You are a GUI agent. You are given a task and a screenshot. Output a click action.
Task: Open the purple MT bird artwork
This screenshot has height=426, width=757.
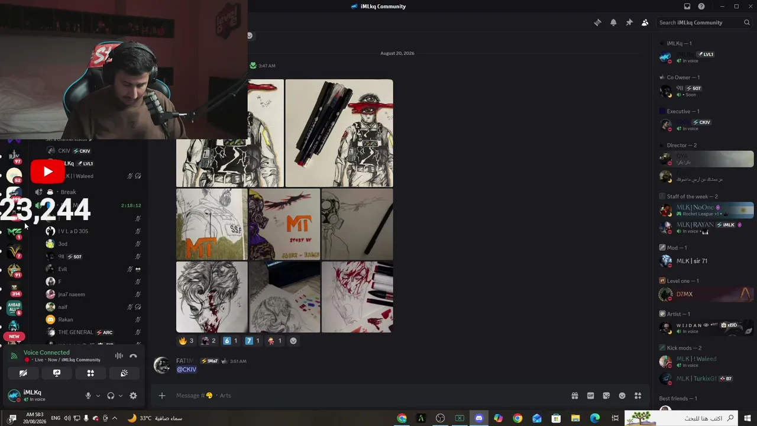tap(284, 224)
